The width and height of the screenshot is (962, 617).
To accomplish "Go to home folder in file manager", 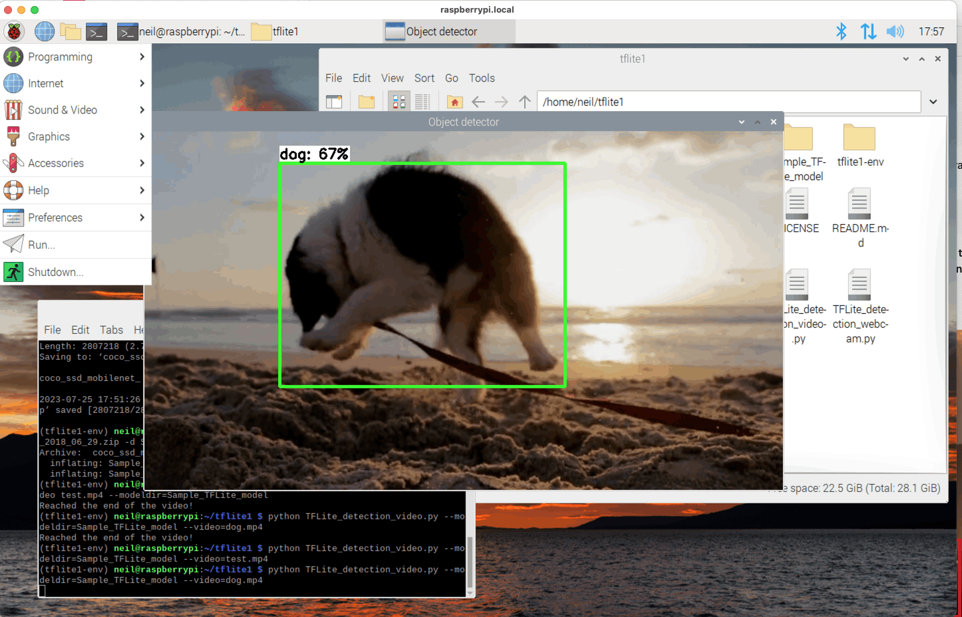I will click(454, 102).
